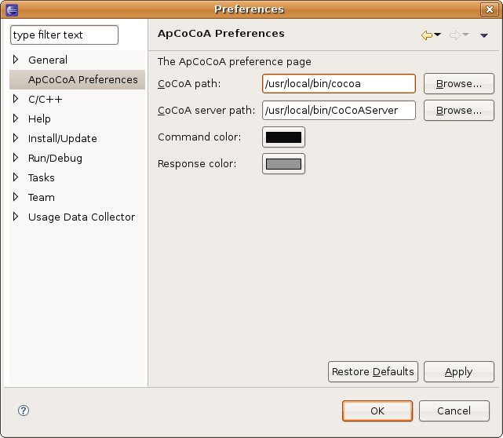This screenshot has height=438, width=503.
Task: Click the CoCoA path input field
Action: 339,84
